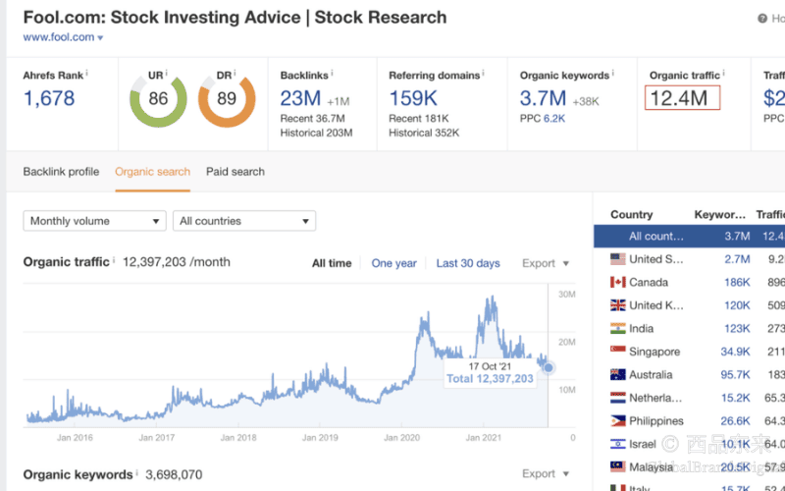The image size is (785, 491).
Task: Click the Singapore flag icon
Action: [618, 352]
